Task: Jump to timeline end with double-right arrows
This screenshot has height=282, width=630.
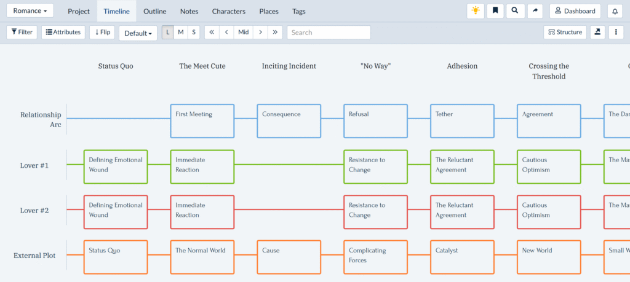Action: pos(275,33)
